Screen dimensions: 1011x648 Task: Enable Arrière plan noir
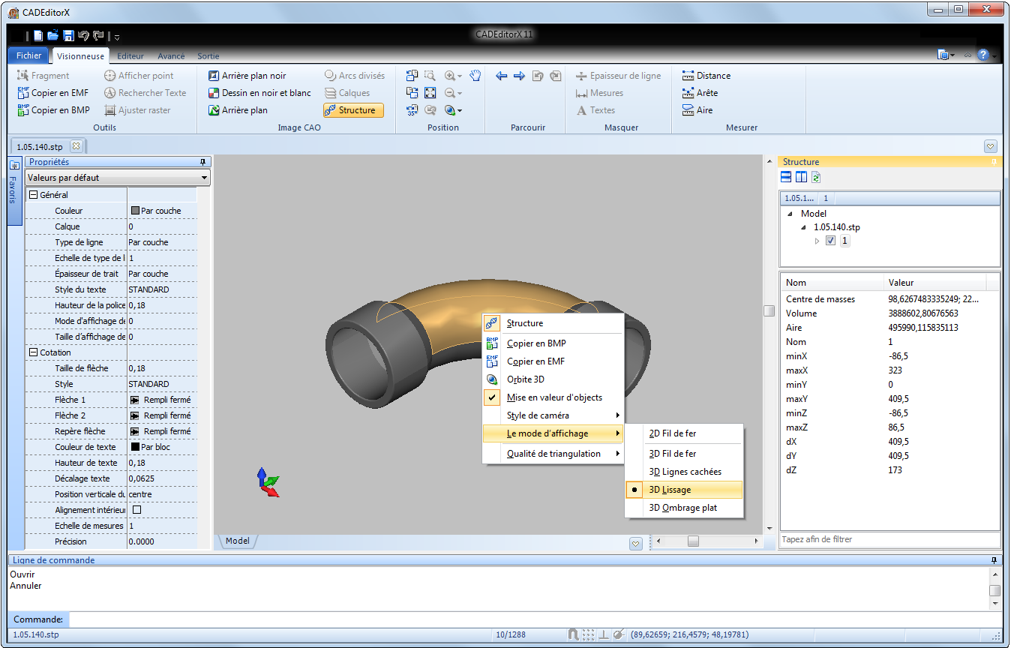coord(247,76)
